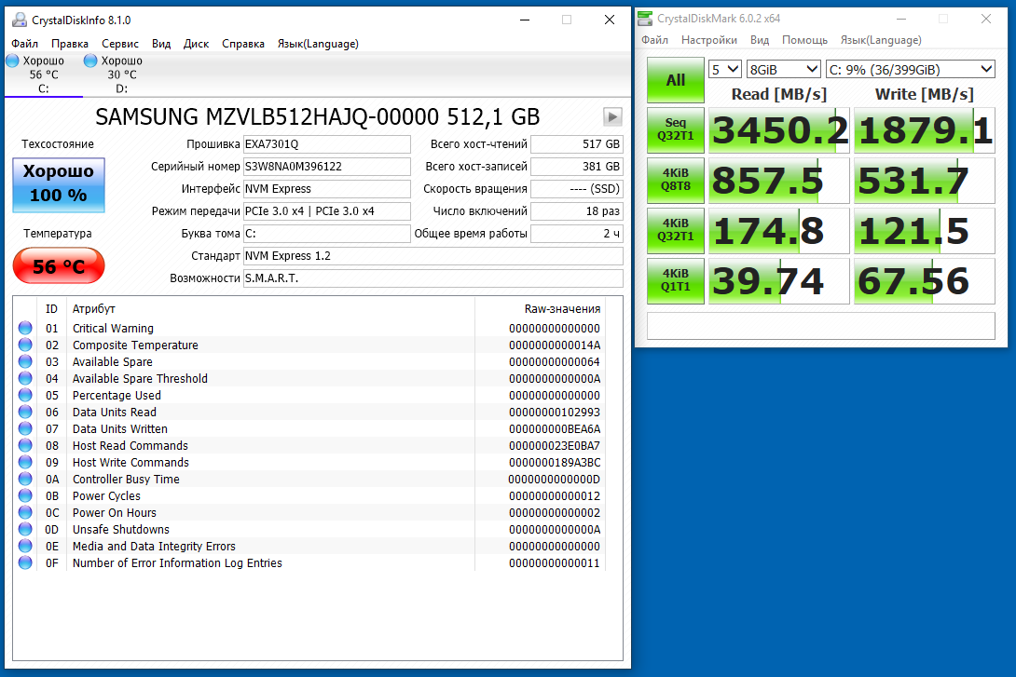The image size is (1016, 677).
Task: Click raw value 0000000000014A for temperature
Action: tap(555, 345)
